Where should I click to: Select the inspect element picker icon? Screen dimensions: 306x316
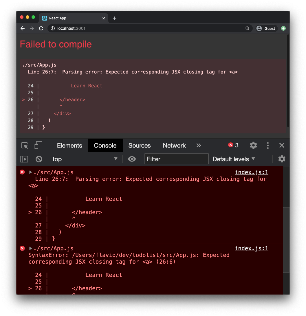pyautogui.click(x=25, y=145)
